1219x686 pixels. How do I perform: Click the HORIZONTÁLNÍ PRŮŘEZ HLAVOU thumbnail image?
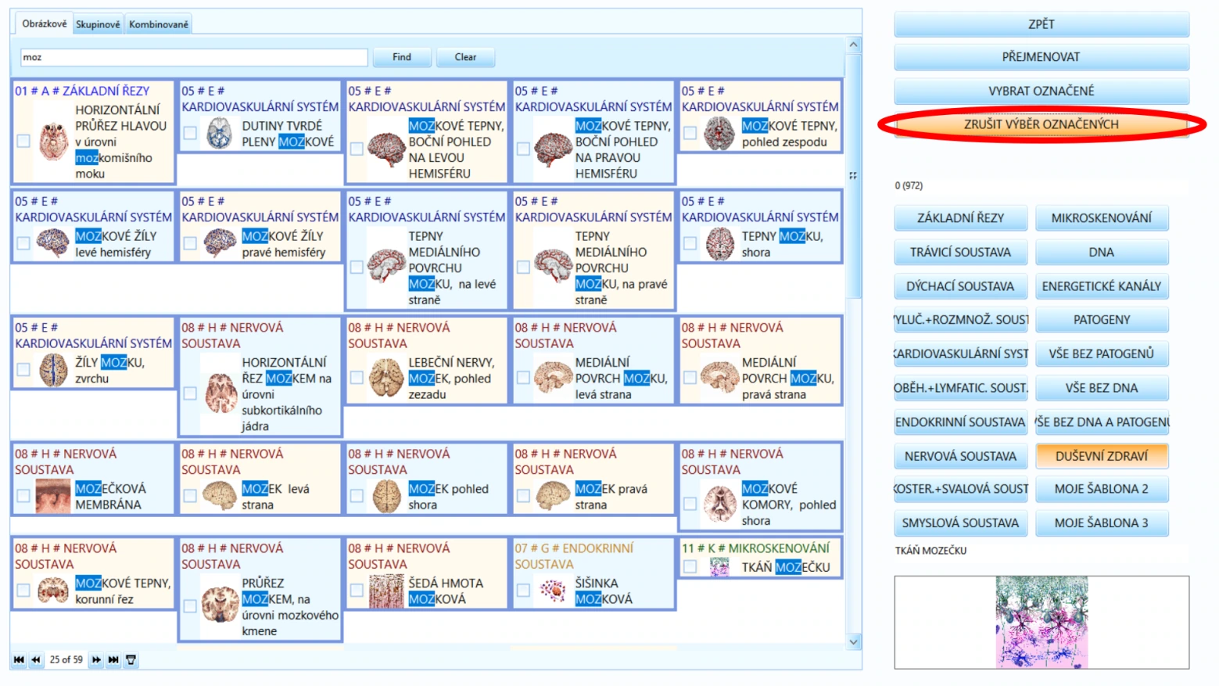pos(53,142)
